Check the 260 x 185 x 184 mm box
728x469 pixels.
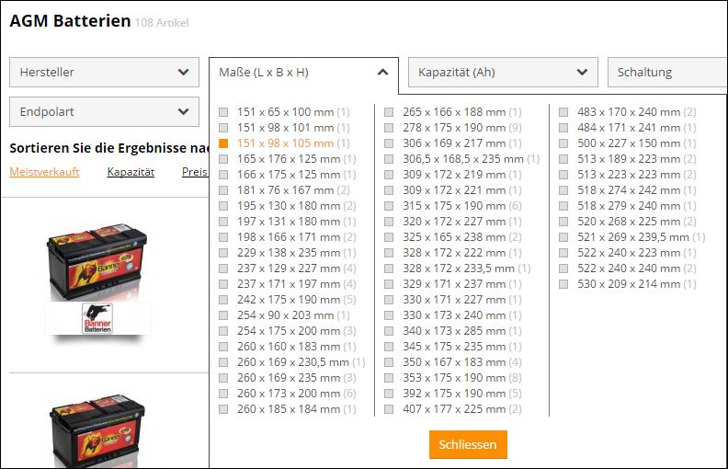[223, 409]
